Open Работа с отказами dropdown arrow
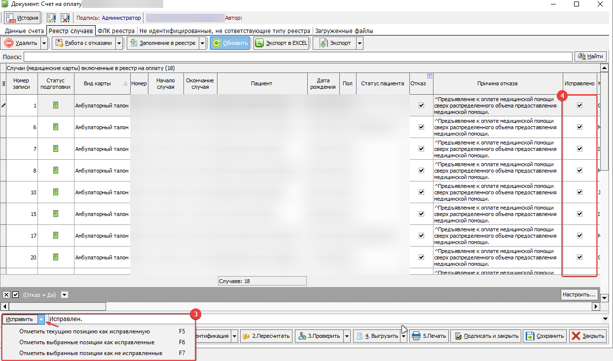Screen dimensions: 613x361 click(119, 43)
